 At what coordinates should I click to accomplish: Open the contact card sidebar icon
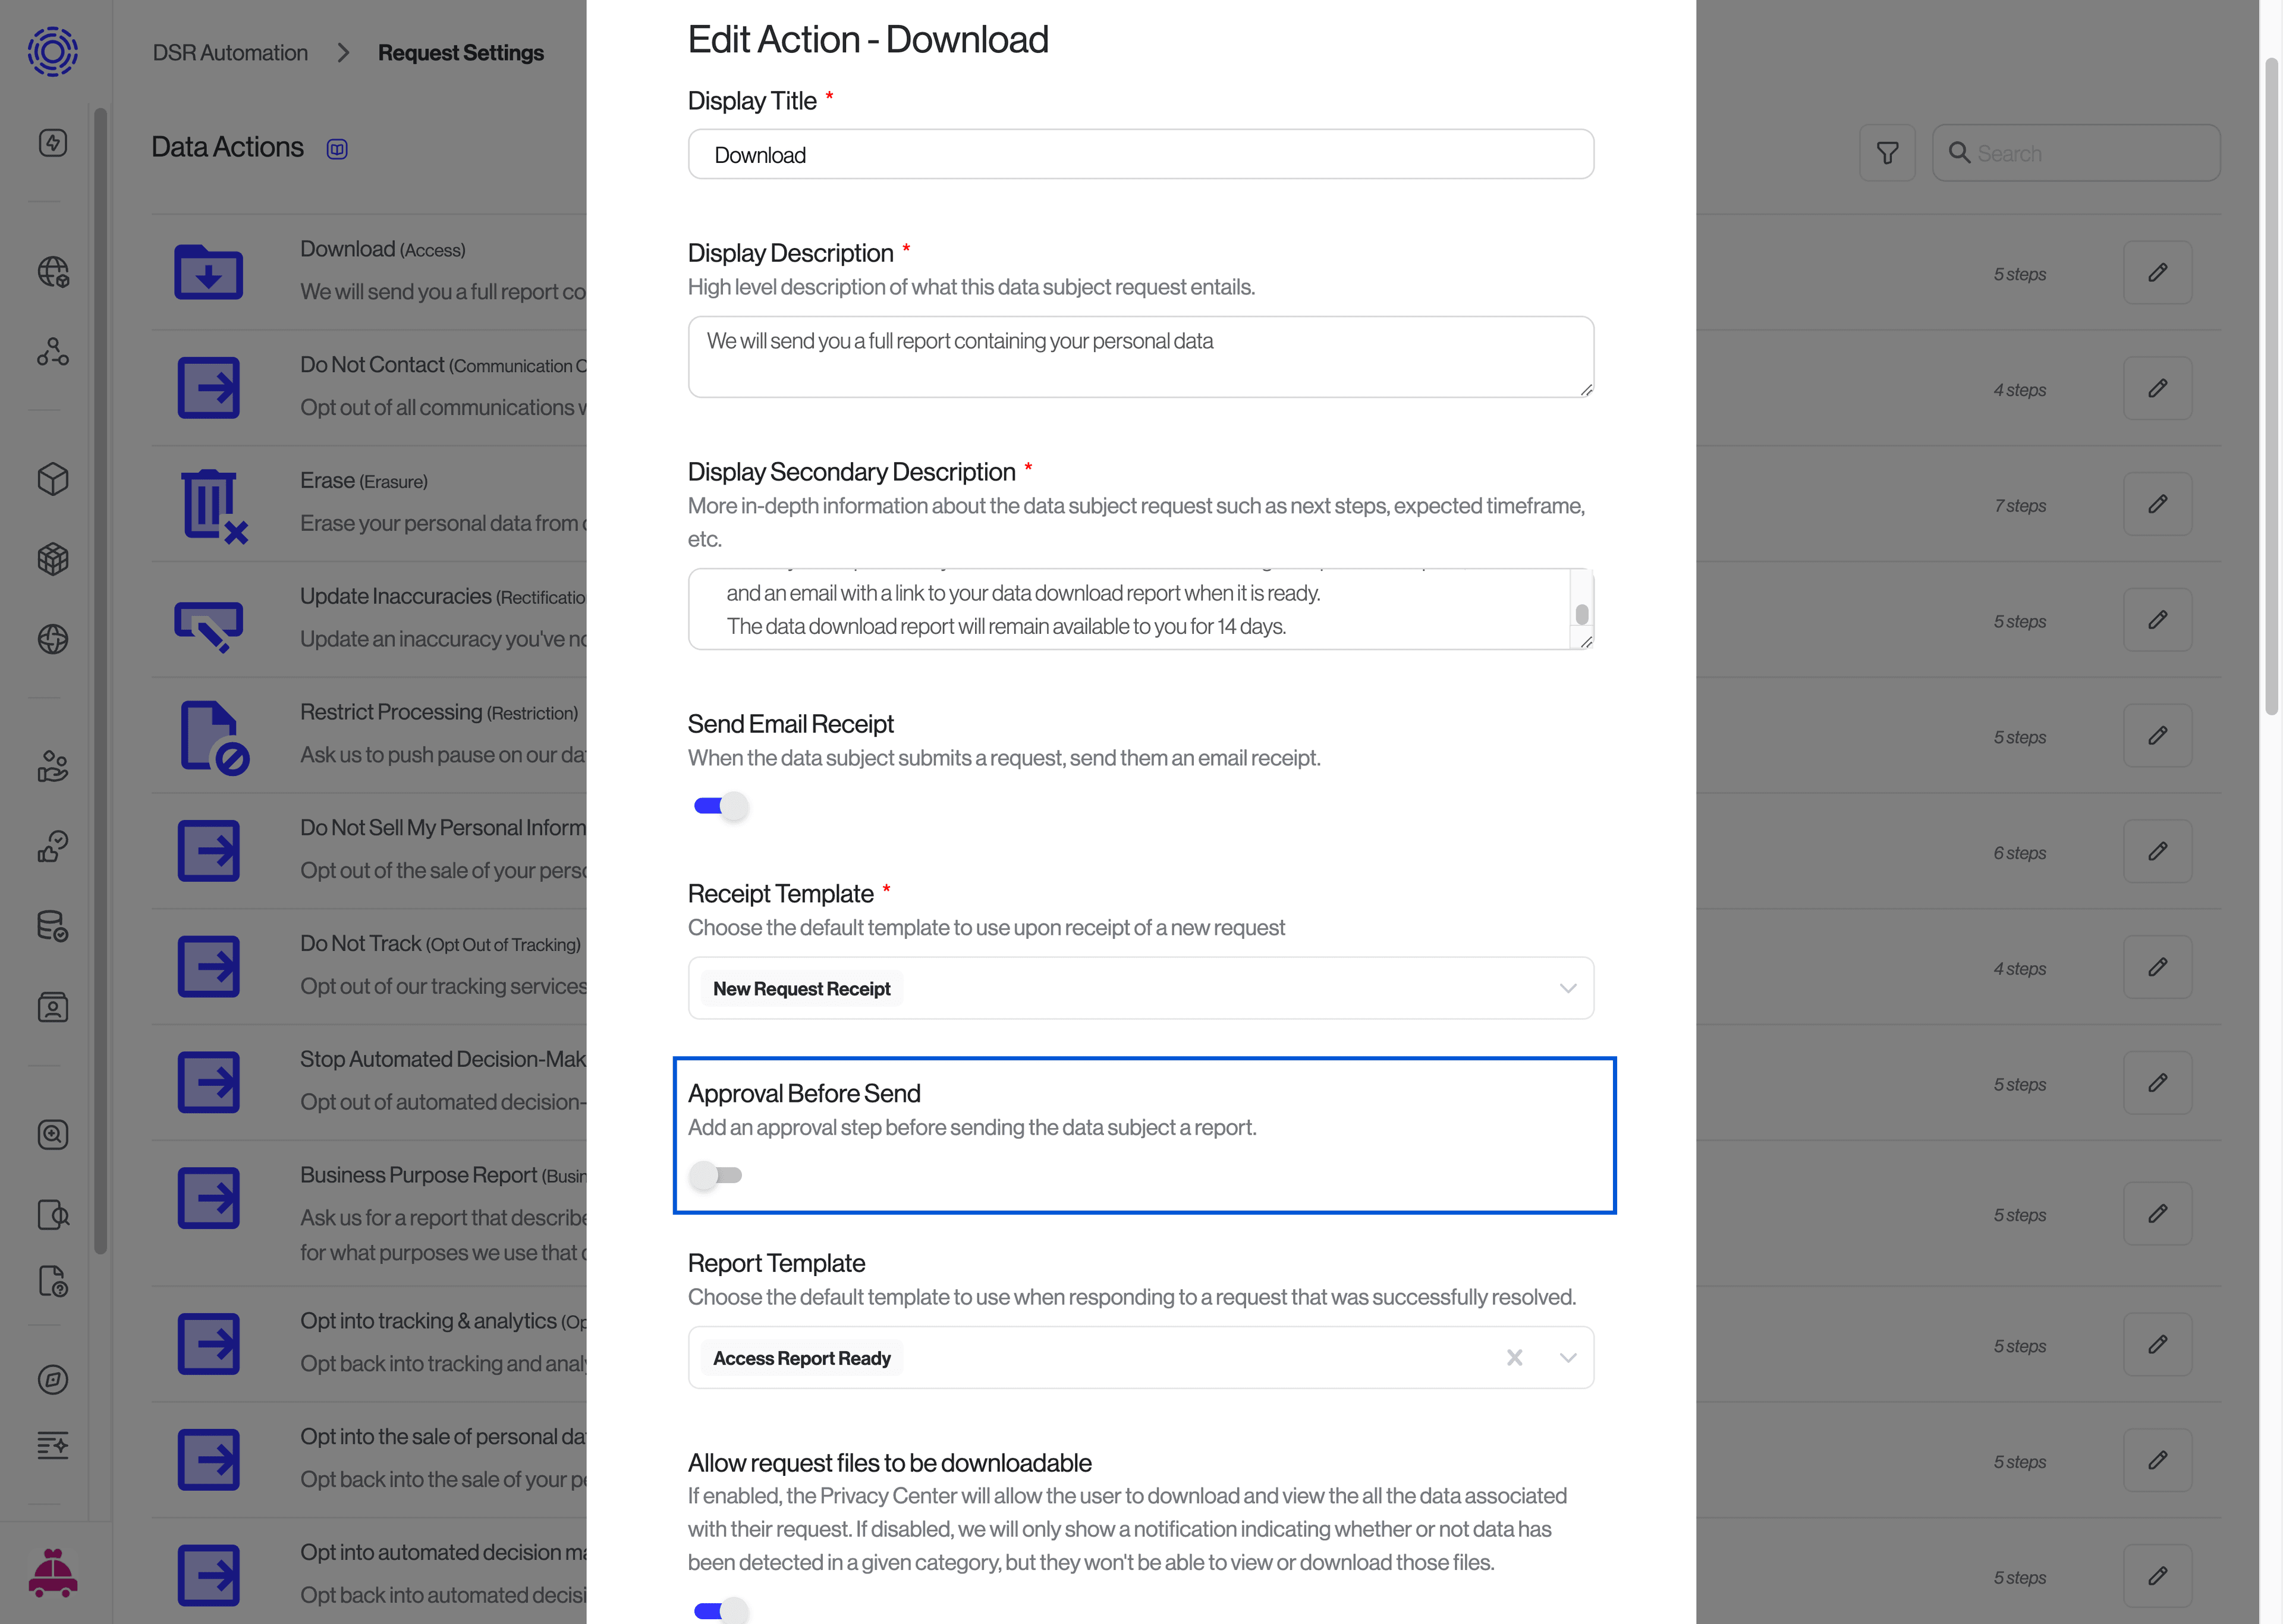point(53,1007)
